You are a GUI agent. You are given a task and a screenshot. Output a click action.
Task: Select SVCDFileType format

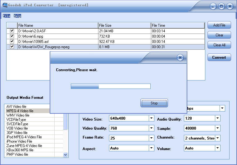pos(29,124)
